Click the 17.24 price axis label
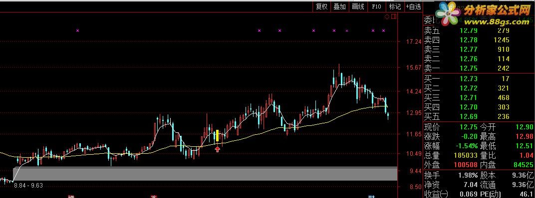The height and width of the screenshot is (198, 535). coord(413,42)
